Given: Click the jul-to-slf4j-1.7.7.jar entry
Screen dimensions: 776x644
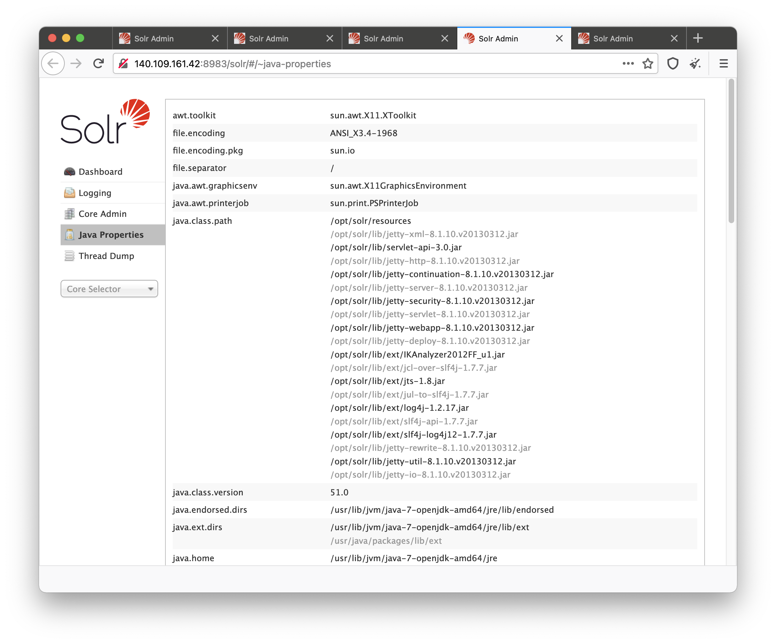Looking at the screenshot, I should point(410,394).
